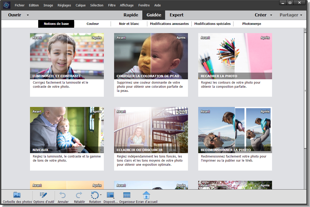
Task: Open the Edition menu
Action: 34,5
